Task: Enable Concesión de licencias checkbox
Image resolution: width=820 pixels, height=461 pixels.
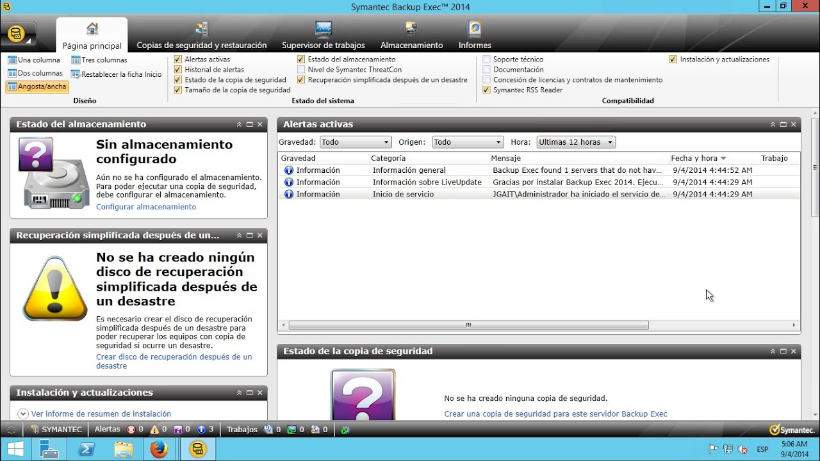Action: (486, 80)
